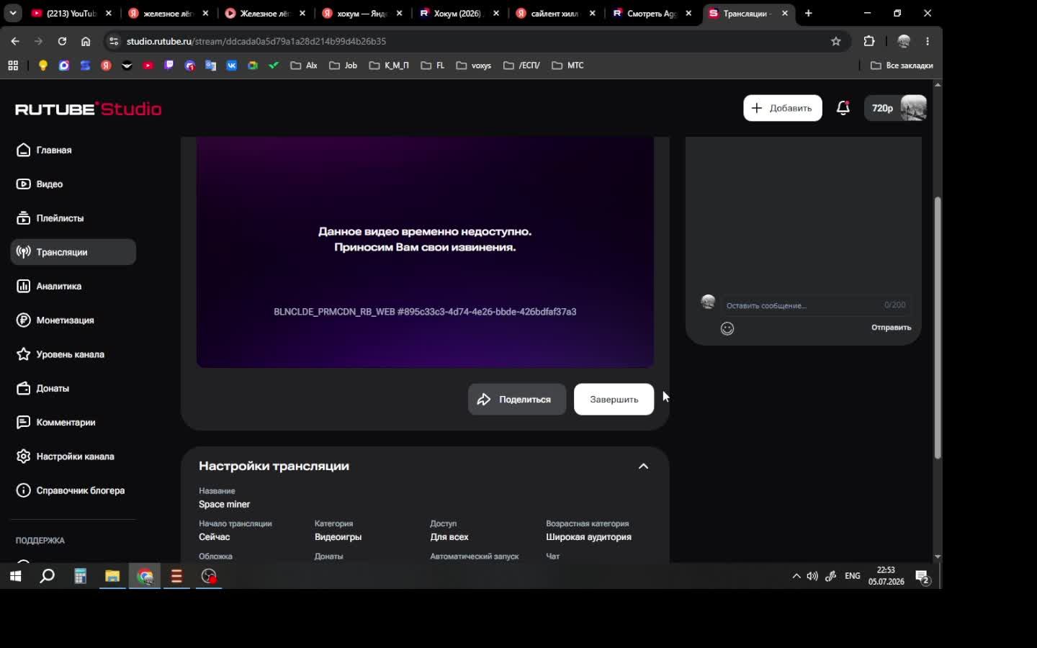Go to Донаты section
Viewport: 1037px width, 648px height.
pos(42,388)
